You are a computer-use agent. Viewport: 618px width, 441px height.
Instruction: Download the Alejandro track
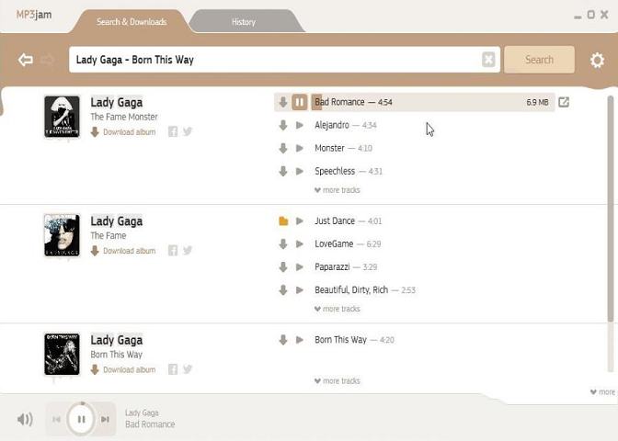coord(283,125)
